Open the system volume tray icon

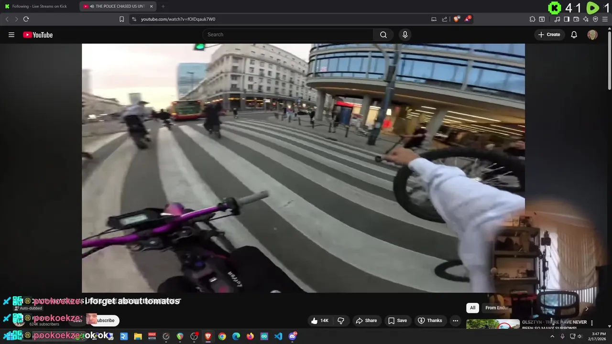coord(580,336)
